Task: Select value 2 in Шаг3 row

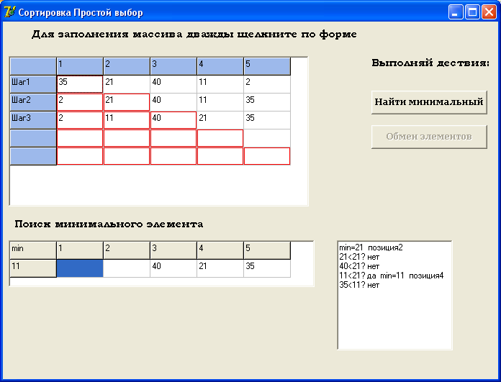Action: coord(80,120)
